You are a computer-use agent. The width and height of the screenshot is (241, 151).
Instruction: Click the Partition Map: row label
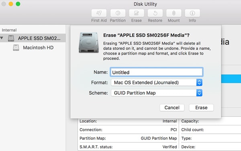point(93,138)
